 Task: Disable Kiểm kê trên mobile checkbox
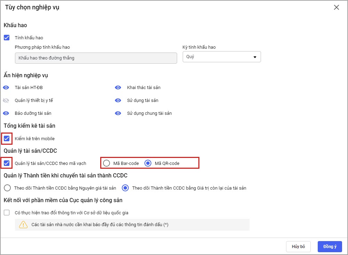7,138
